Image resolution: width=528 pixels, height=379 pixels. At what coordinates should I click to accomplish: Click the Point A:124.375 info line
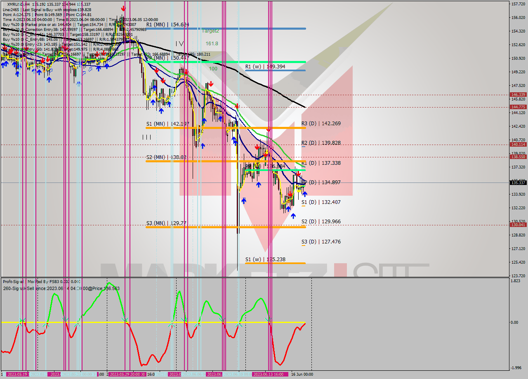[x=47, y=14]
